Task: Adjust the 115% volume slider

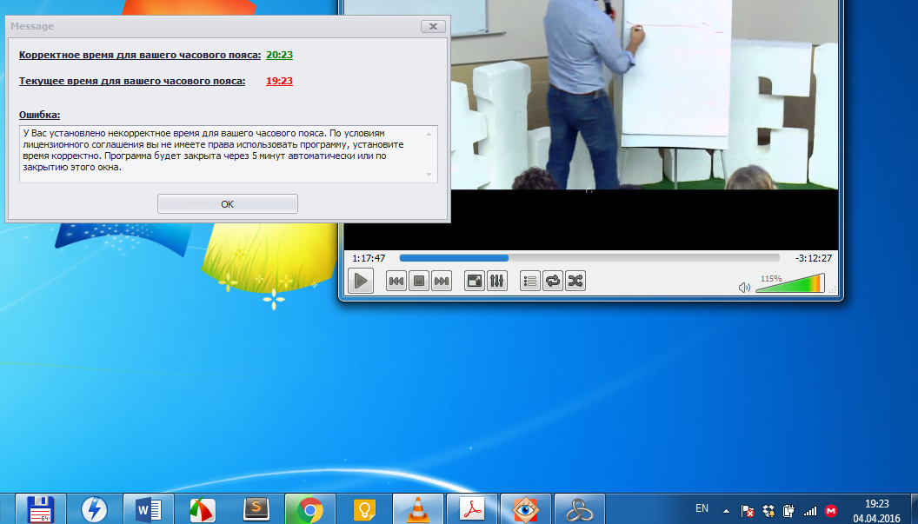Action: [x=790, y=283]
